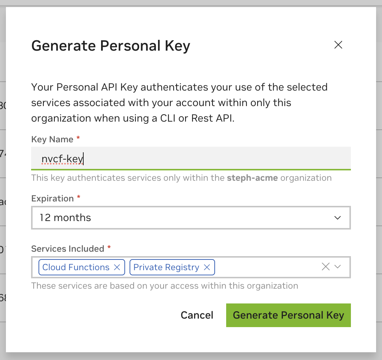Click the services access helper text
The height and width of the screenshot is (360, 382).
(165, 286)
